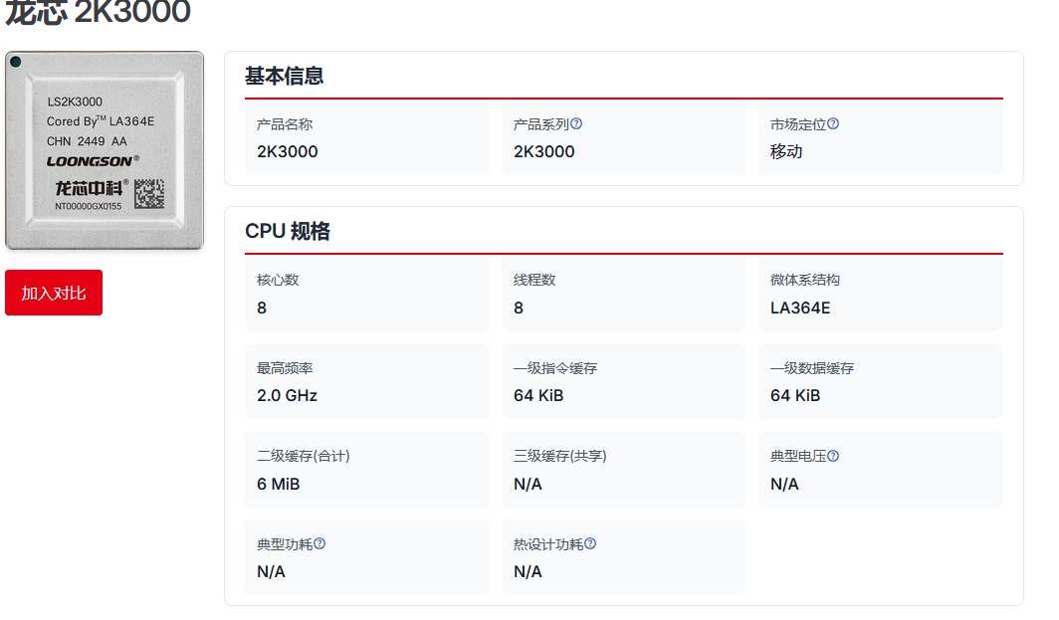Click N/A under 热设计功耗

point(528,572)
